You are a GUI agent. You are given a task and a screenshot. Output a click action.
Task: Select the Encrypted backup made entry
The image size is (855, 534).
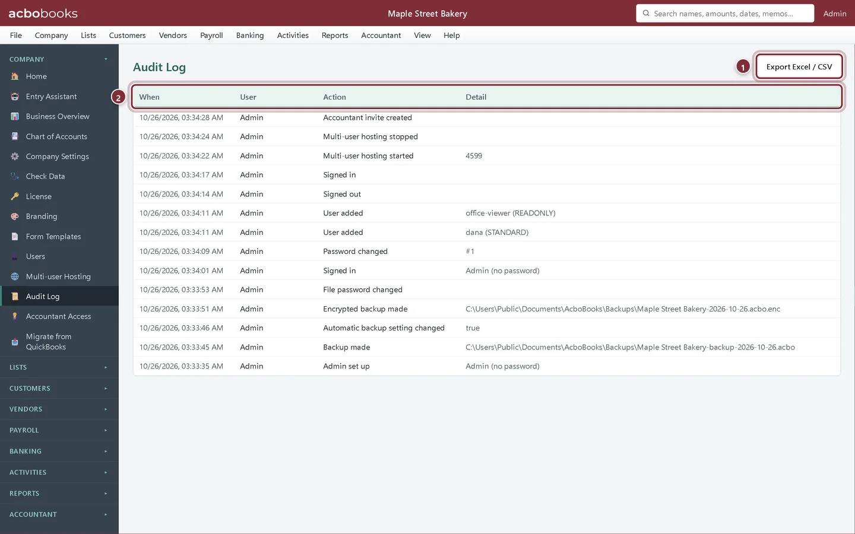tap(487, 309)
